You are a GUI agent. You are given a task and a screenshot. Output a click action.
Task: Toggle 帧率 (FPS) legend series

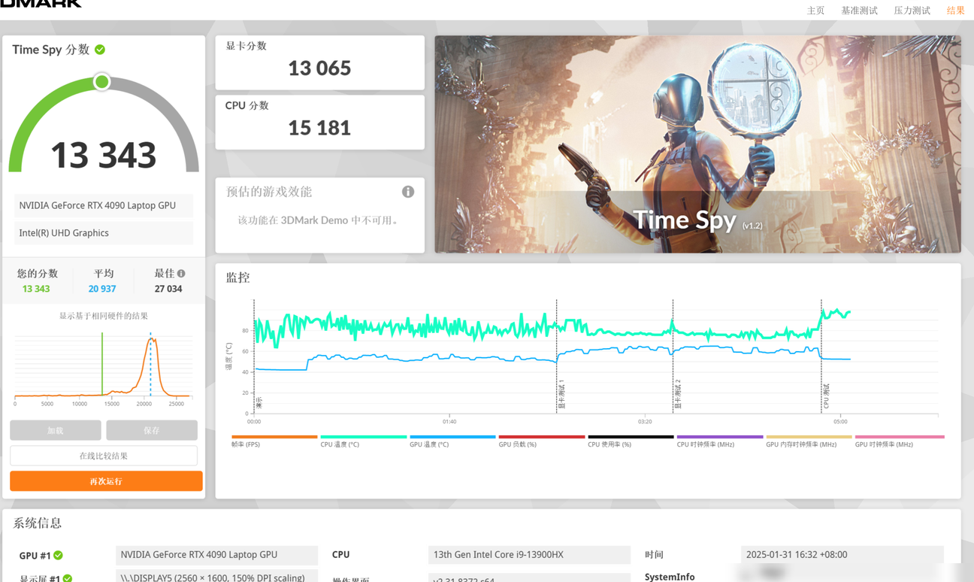[x=274, y=441]
